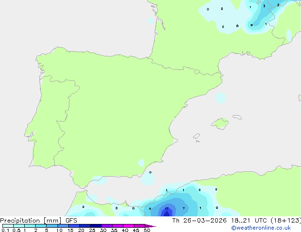
Task: Pick the 45–50 mm legend swatch
Action: [140, 226]
